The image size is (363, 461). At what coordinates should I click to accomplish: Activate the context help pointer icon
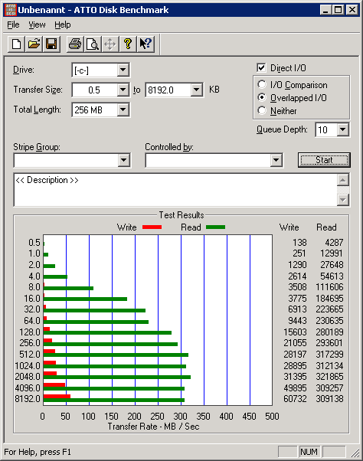tap(146, 44)
